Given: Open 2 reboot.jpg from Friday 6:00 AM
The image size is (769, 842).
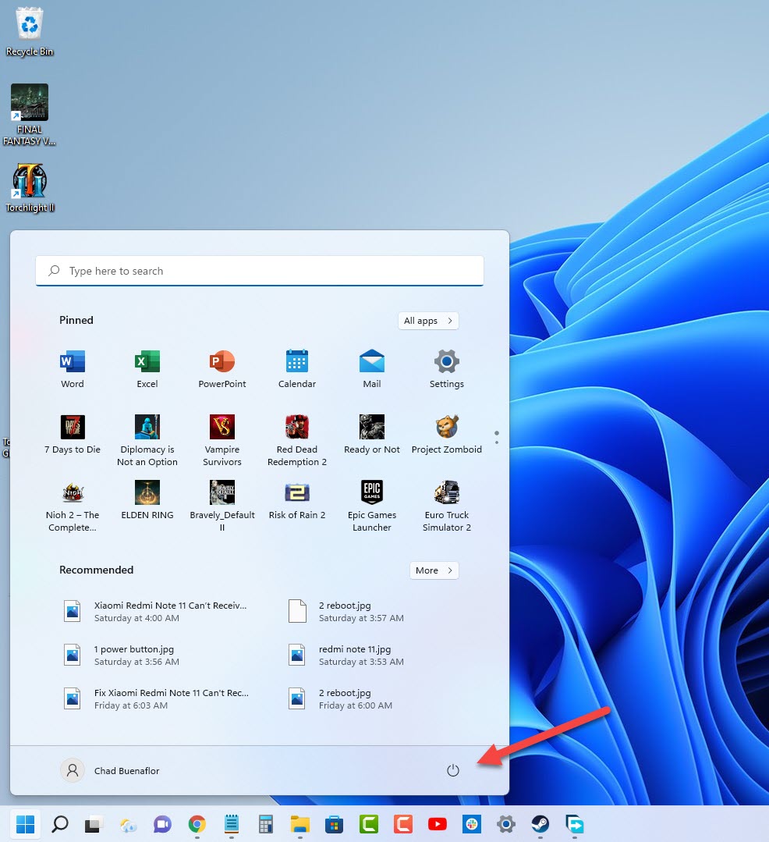Looking at the screenshot, I should (x=342, y=698).
